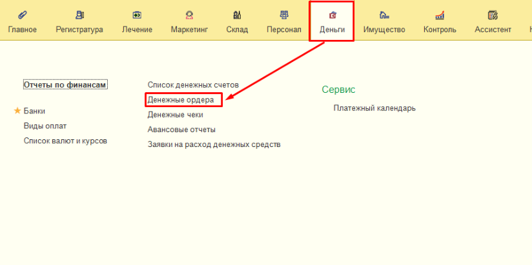Open Заявки на расход денежных средств
Screen dimensions: 532x265
coord(214,144)
